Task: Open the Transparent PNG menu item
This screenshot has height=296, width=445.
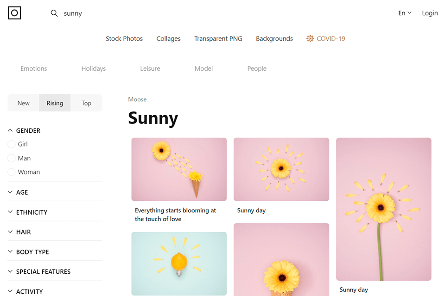Action: click(x=218, y=39)
